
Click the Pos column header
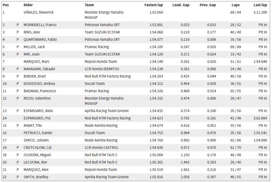tap(6, 5)
